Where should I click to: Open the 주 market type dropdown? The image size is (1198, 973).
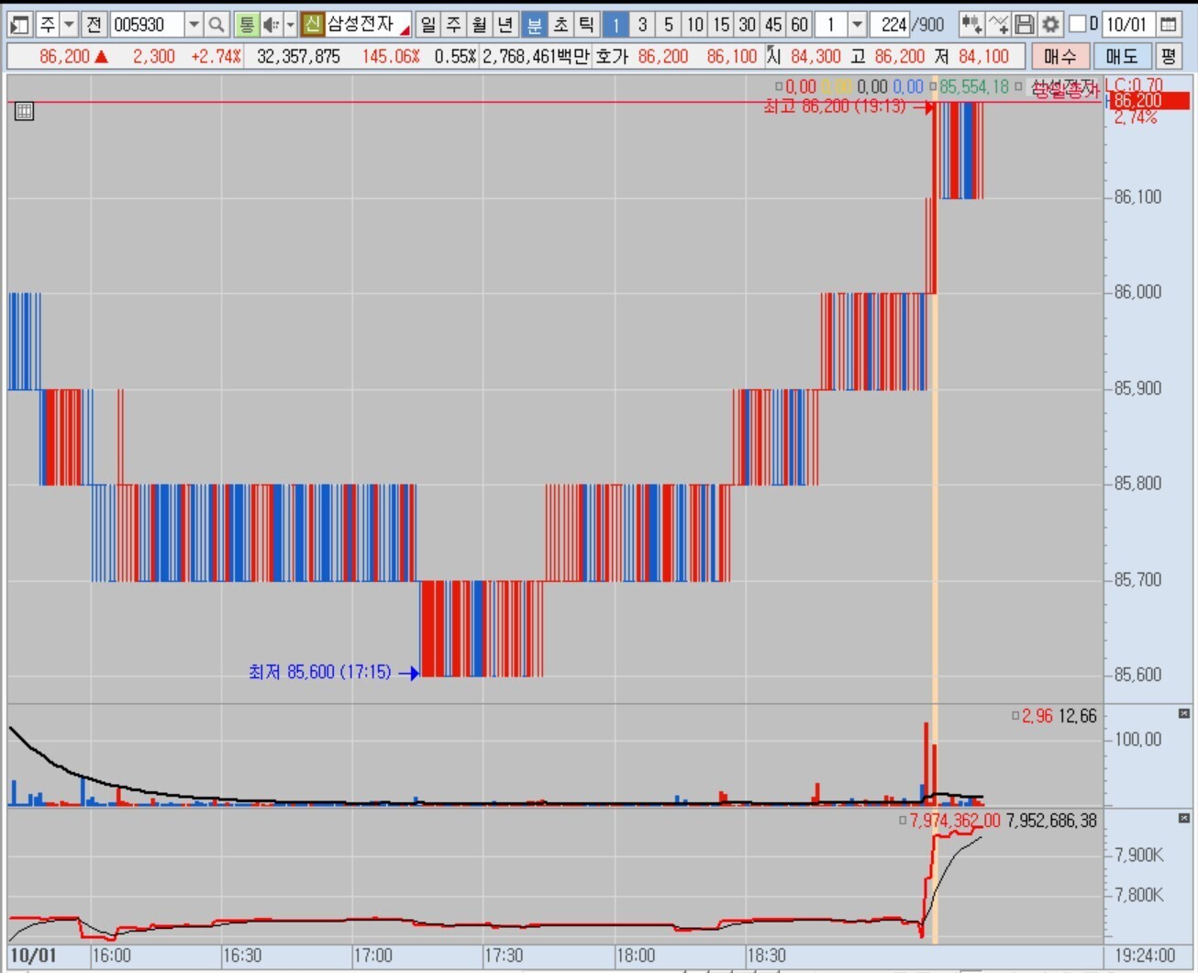[69, 25]
